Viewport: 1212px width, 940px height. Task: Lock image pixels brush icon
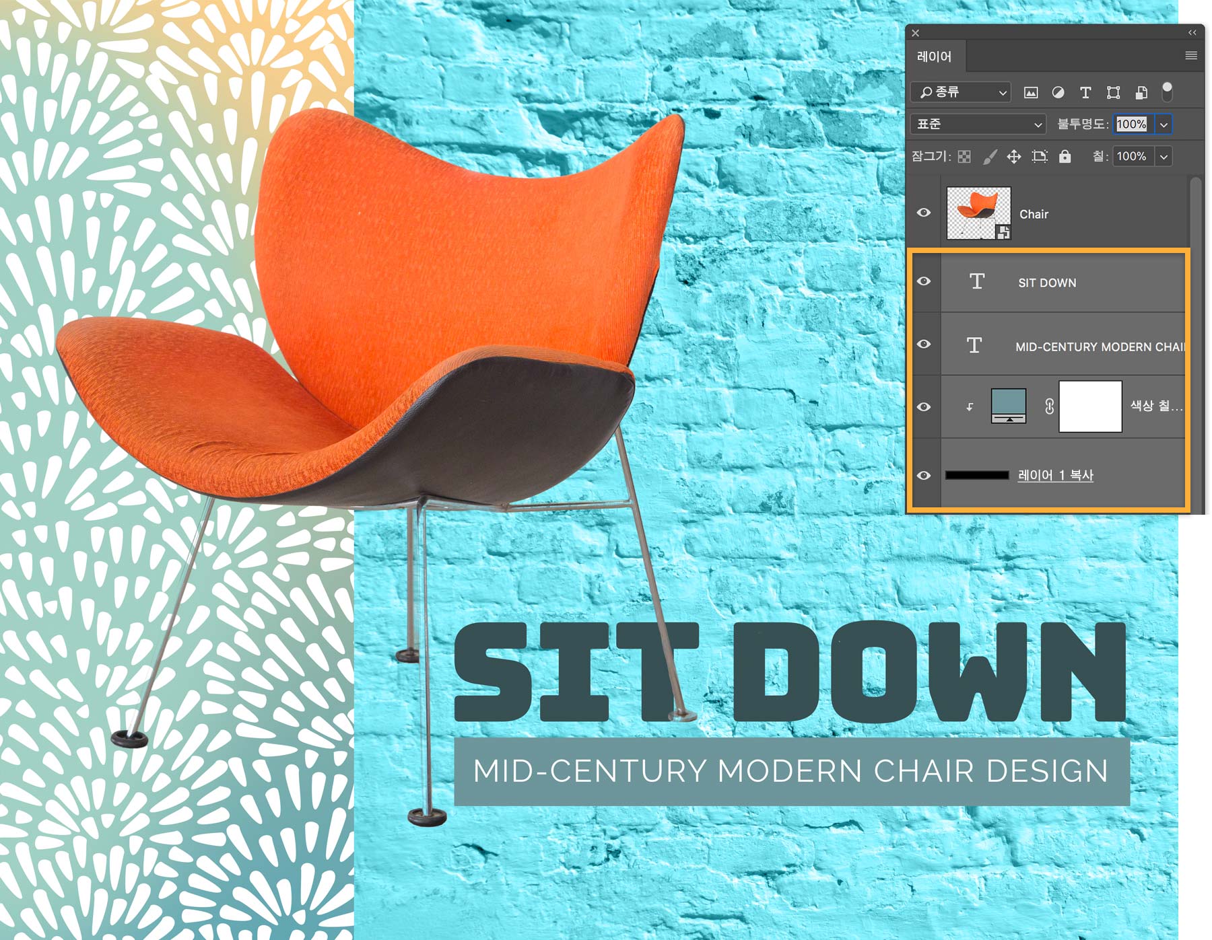990,157
